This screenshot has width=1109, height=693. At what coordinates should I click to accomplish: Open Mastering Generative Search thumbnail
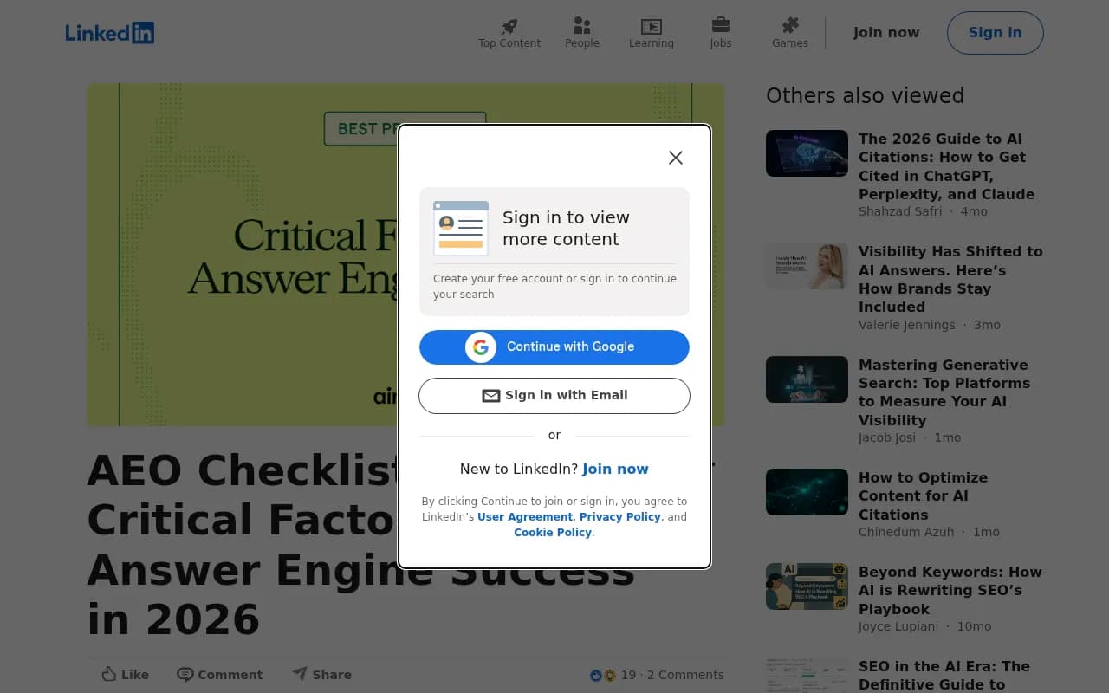click(x=807, y=379)
